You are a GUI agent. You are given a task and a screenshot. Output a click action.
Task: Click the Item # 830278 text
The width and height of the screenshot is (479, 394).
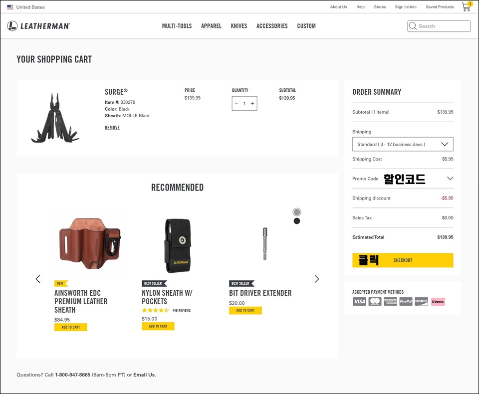[x=120, y=102]
